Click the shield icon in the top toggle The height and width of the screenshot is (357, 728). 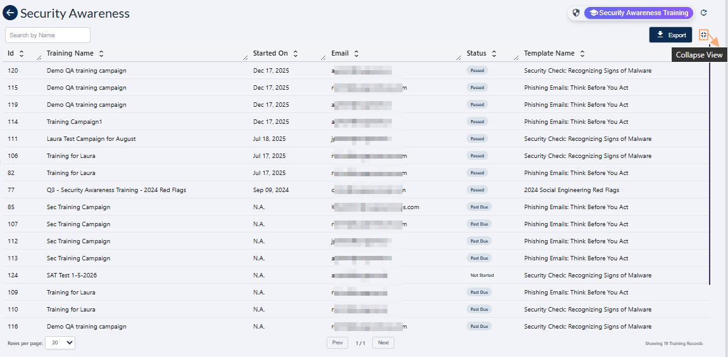pyautogui.click(x=576, y=13)
